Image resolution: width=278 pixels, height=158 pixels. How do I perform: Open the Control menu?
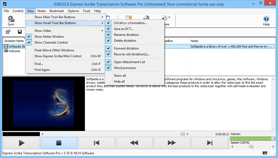coord(18,11)
